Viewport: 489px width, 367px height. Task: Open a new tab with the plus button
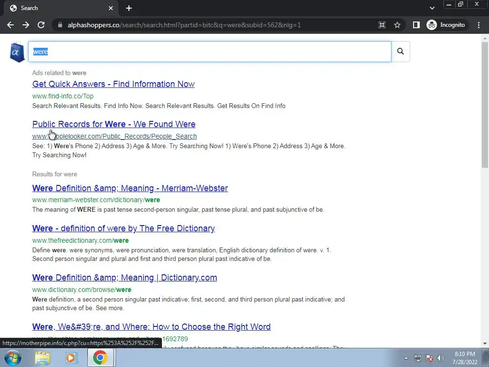pos(129,8)
